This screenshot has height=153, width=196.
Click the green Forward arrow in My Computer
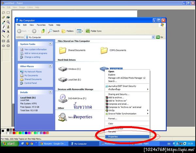click(x=34, y=31)
